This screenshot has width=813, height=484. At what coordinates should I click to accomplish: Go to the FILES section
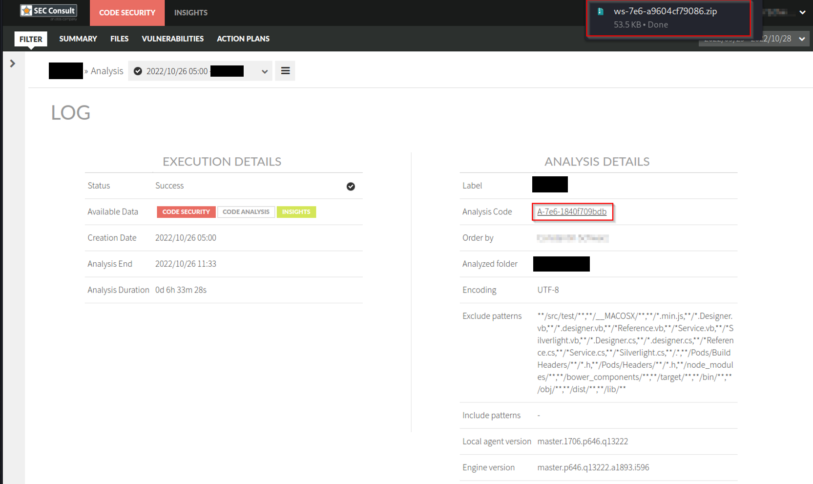119,39
